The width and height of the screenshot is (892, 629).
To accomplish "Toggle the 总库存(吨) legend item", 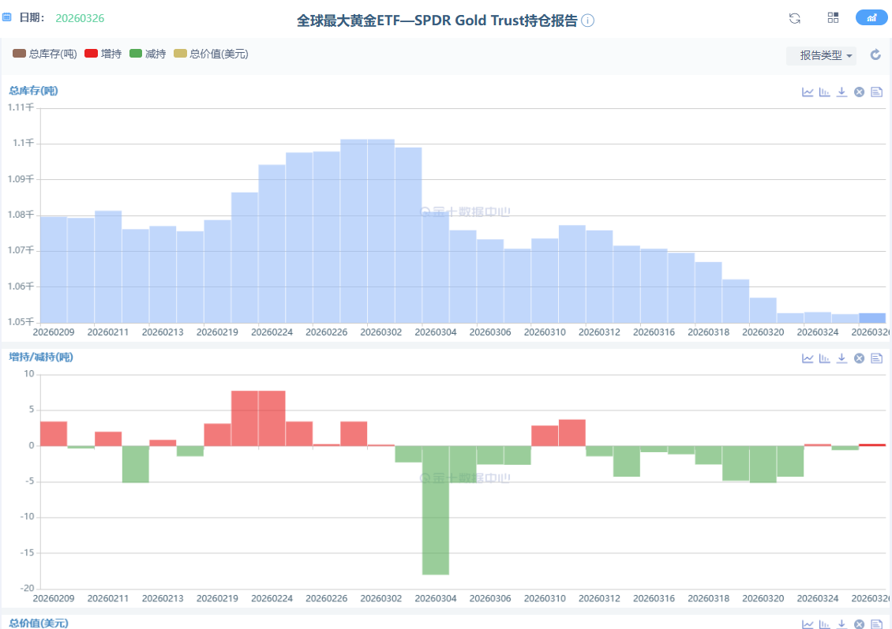I will pyautogui.click(x=44, y=54).
